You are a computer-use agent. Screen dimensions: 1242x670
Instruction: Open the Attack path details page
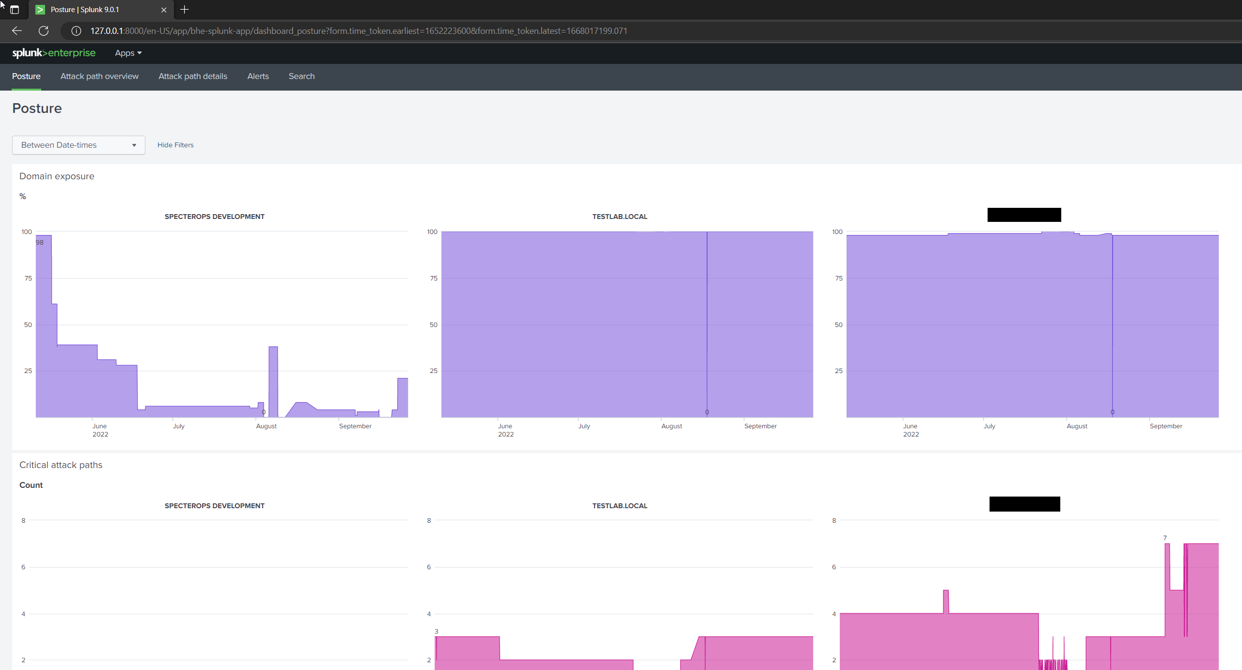[193, 76]
